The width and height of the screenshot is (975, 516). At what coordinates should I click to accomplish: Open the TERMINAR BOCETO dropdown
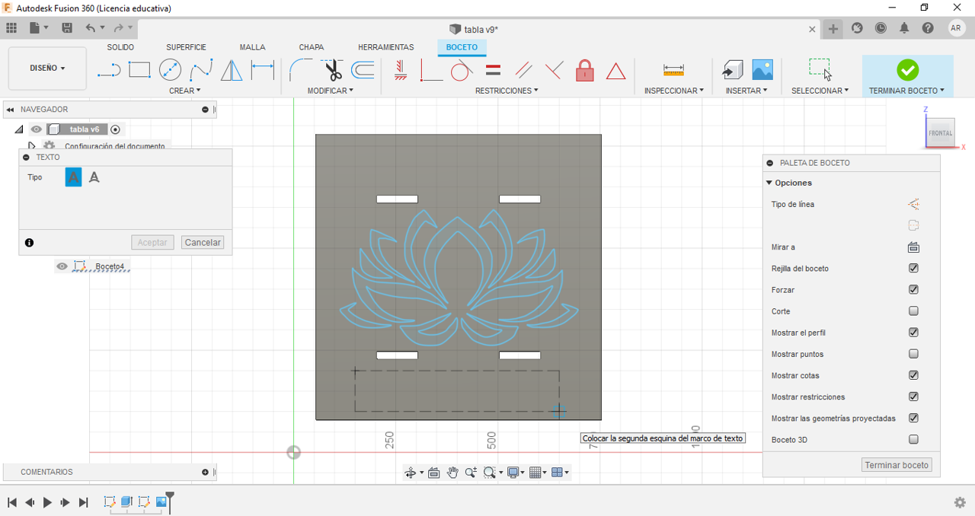point(906,91)
